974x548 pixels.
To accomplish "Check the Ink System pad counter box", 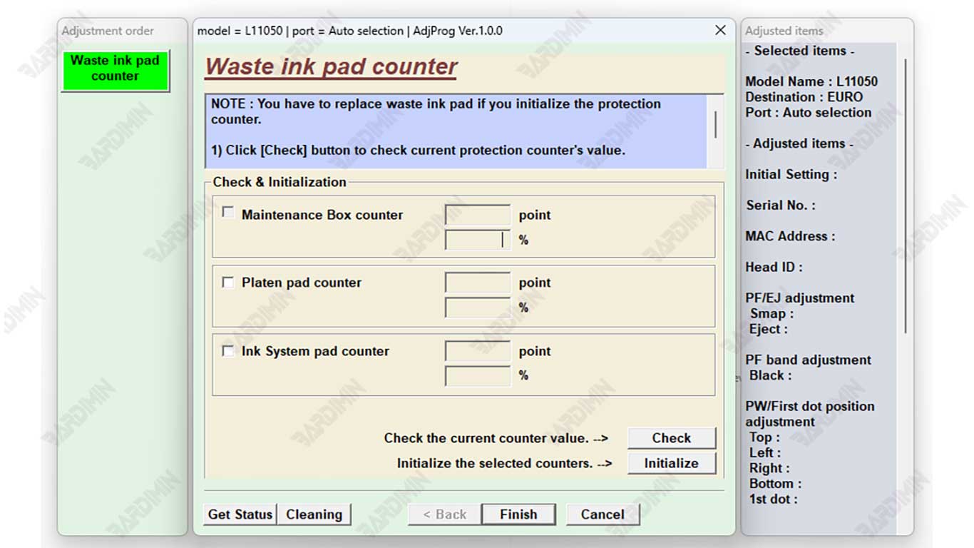I will coord(228,351).
